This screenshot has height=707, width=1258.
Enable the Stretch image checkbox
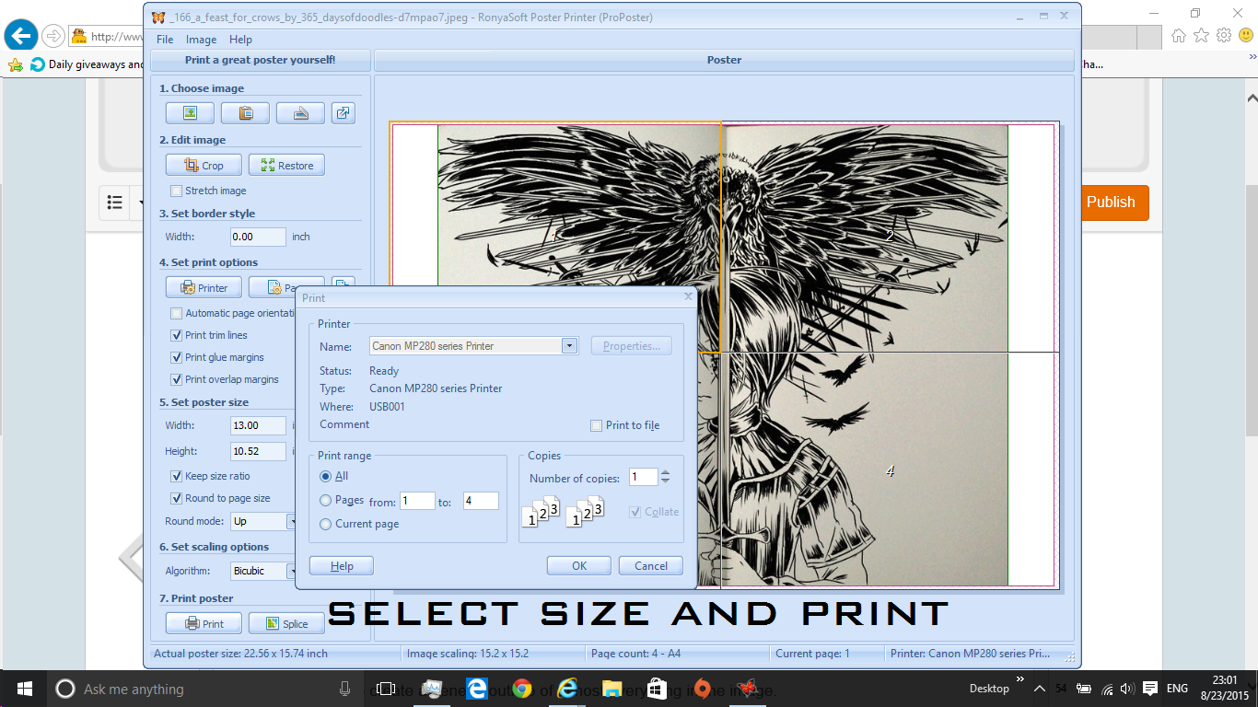[x=176, y=191]
